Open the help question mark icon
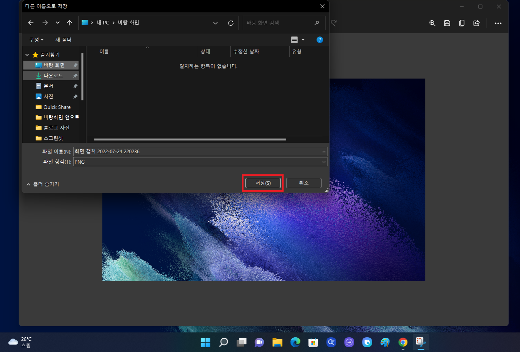520x352 pixels. tap(320, 40)
